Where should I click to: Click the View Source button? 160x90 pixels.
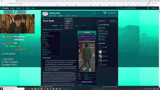[102, 21]
